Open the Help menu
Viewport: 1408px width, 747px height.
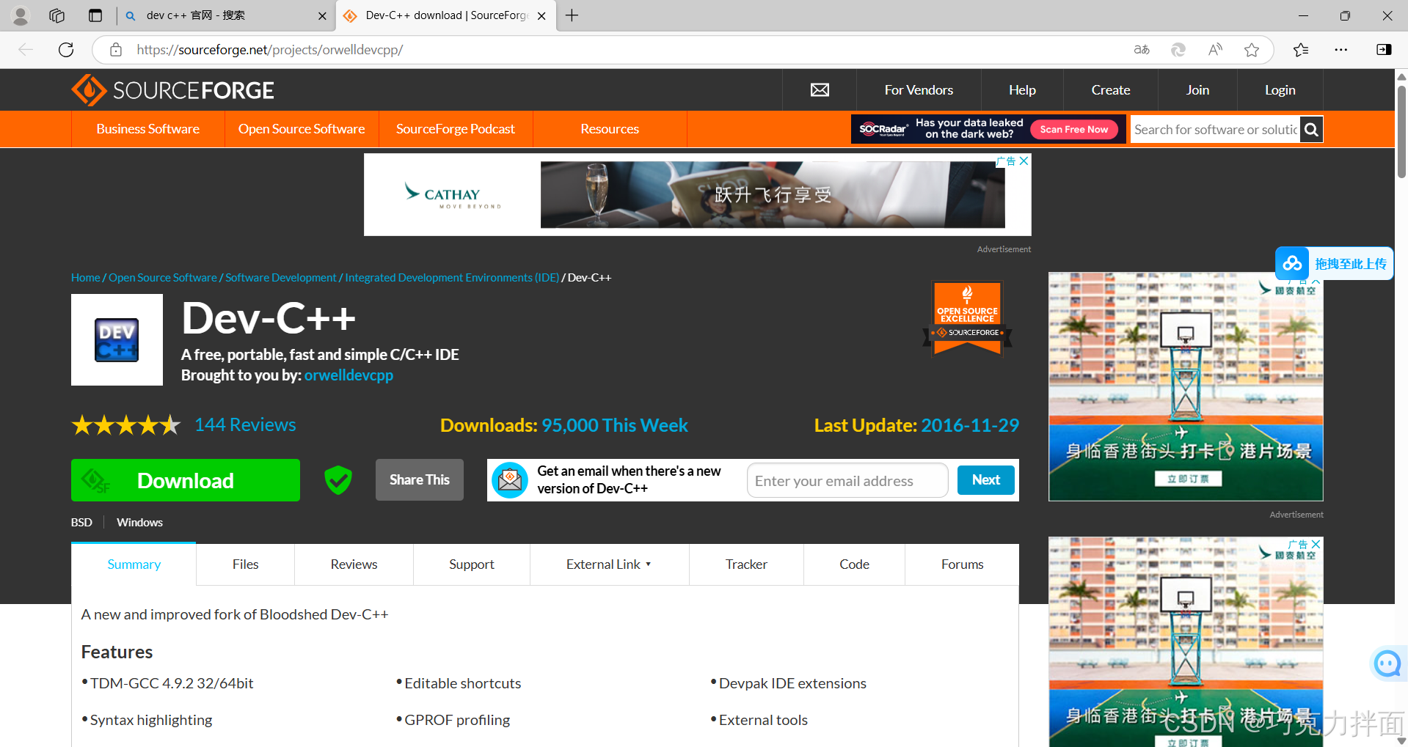click(1022, 90)
